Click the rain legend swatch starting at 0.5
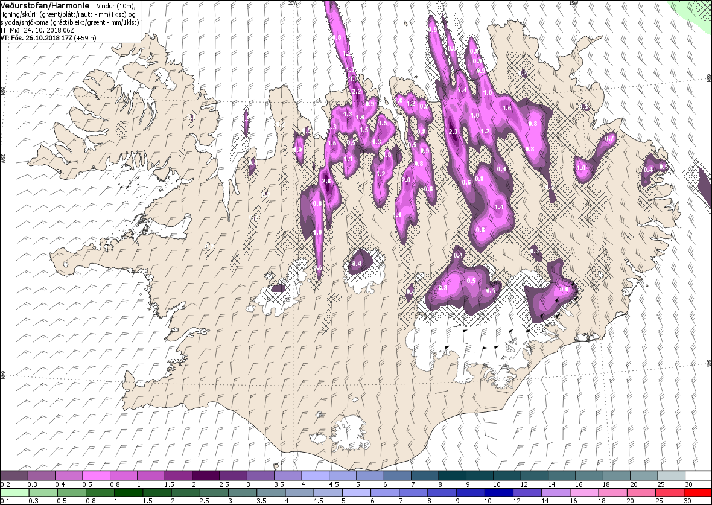 (71, 493)
